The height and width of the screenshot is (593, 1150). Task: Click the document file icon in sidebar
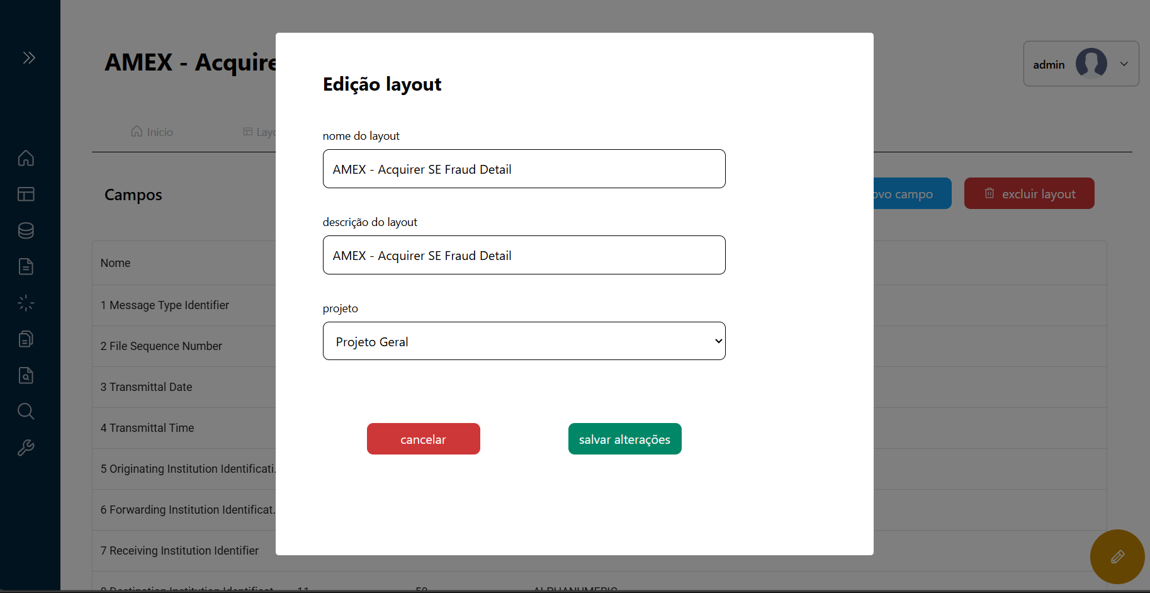(26, 266)
